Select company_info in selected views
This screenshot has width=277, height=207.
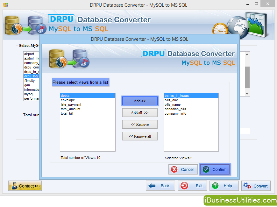point(191,113)
